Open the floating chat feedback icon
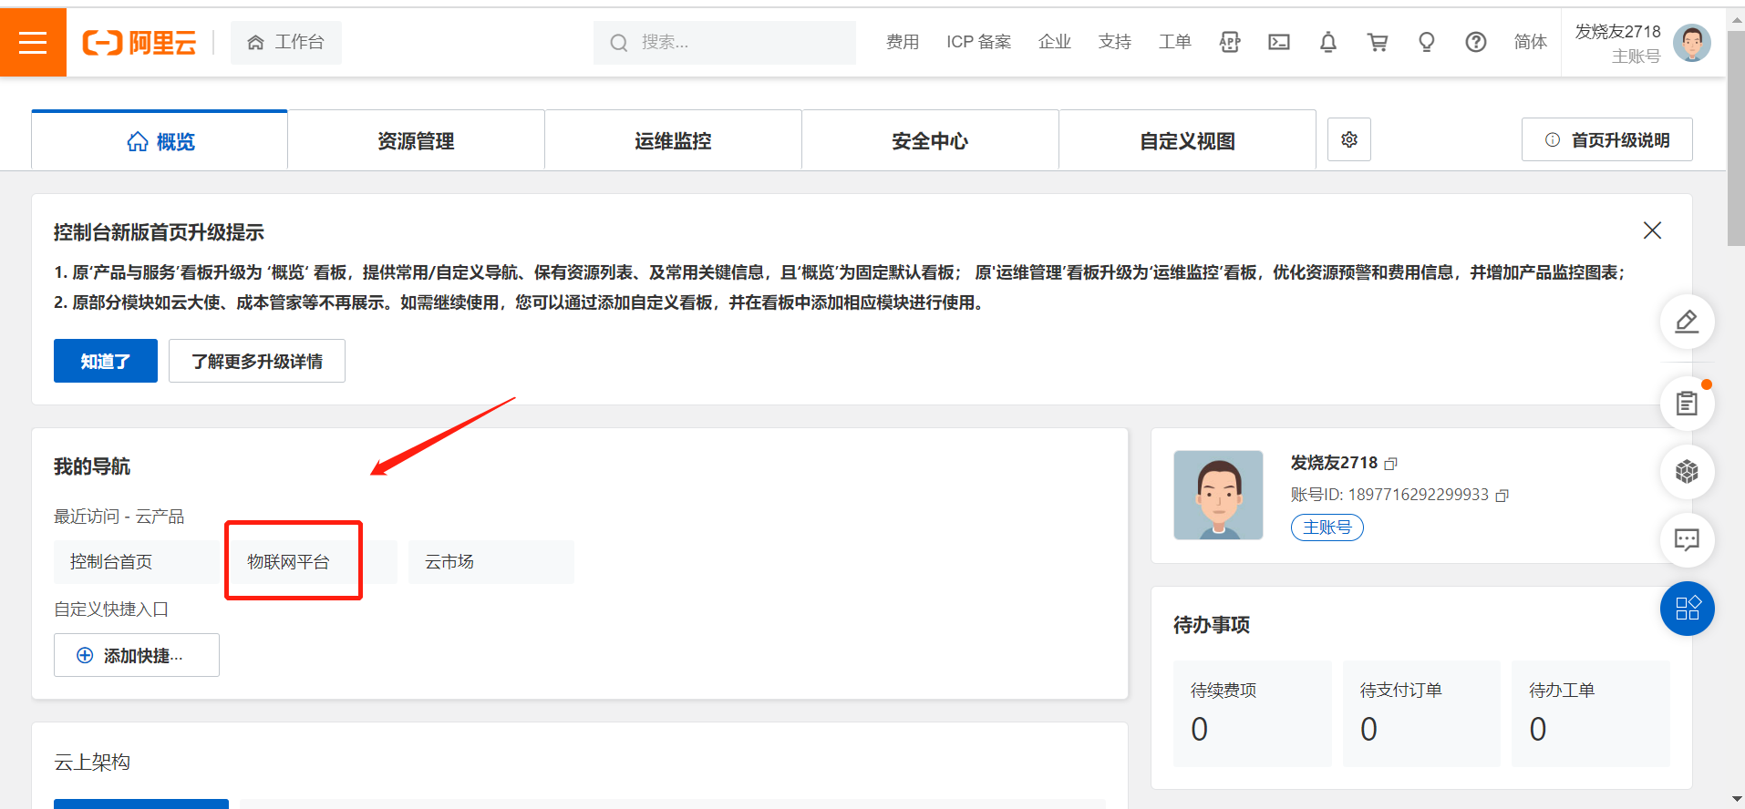The width and height of the screenshot is (1745, 809). 1688,540
